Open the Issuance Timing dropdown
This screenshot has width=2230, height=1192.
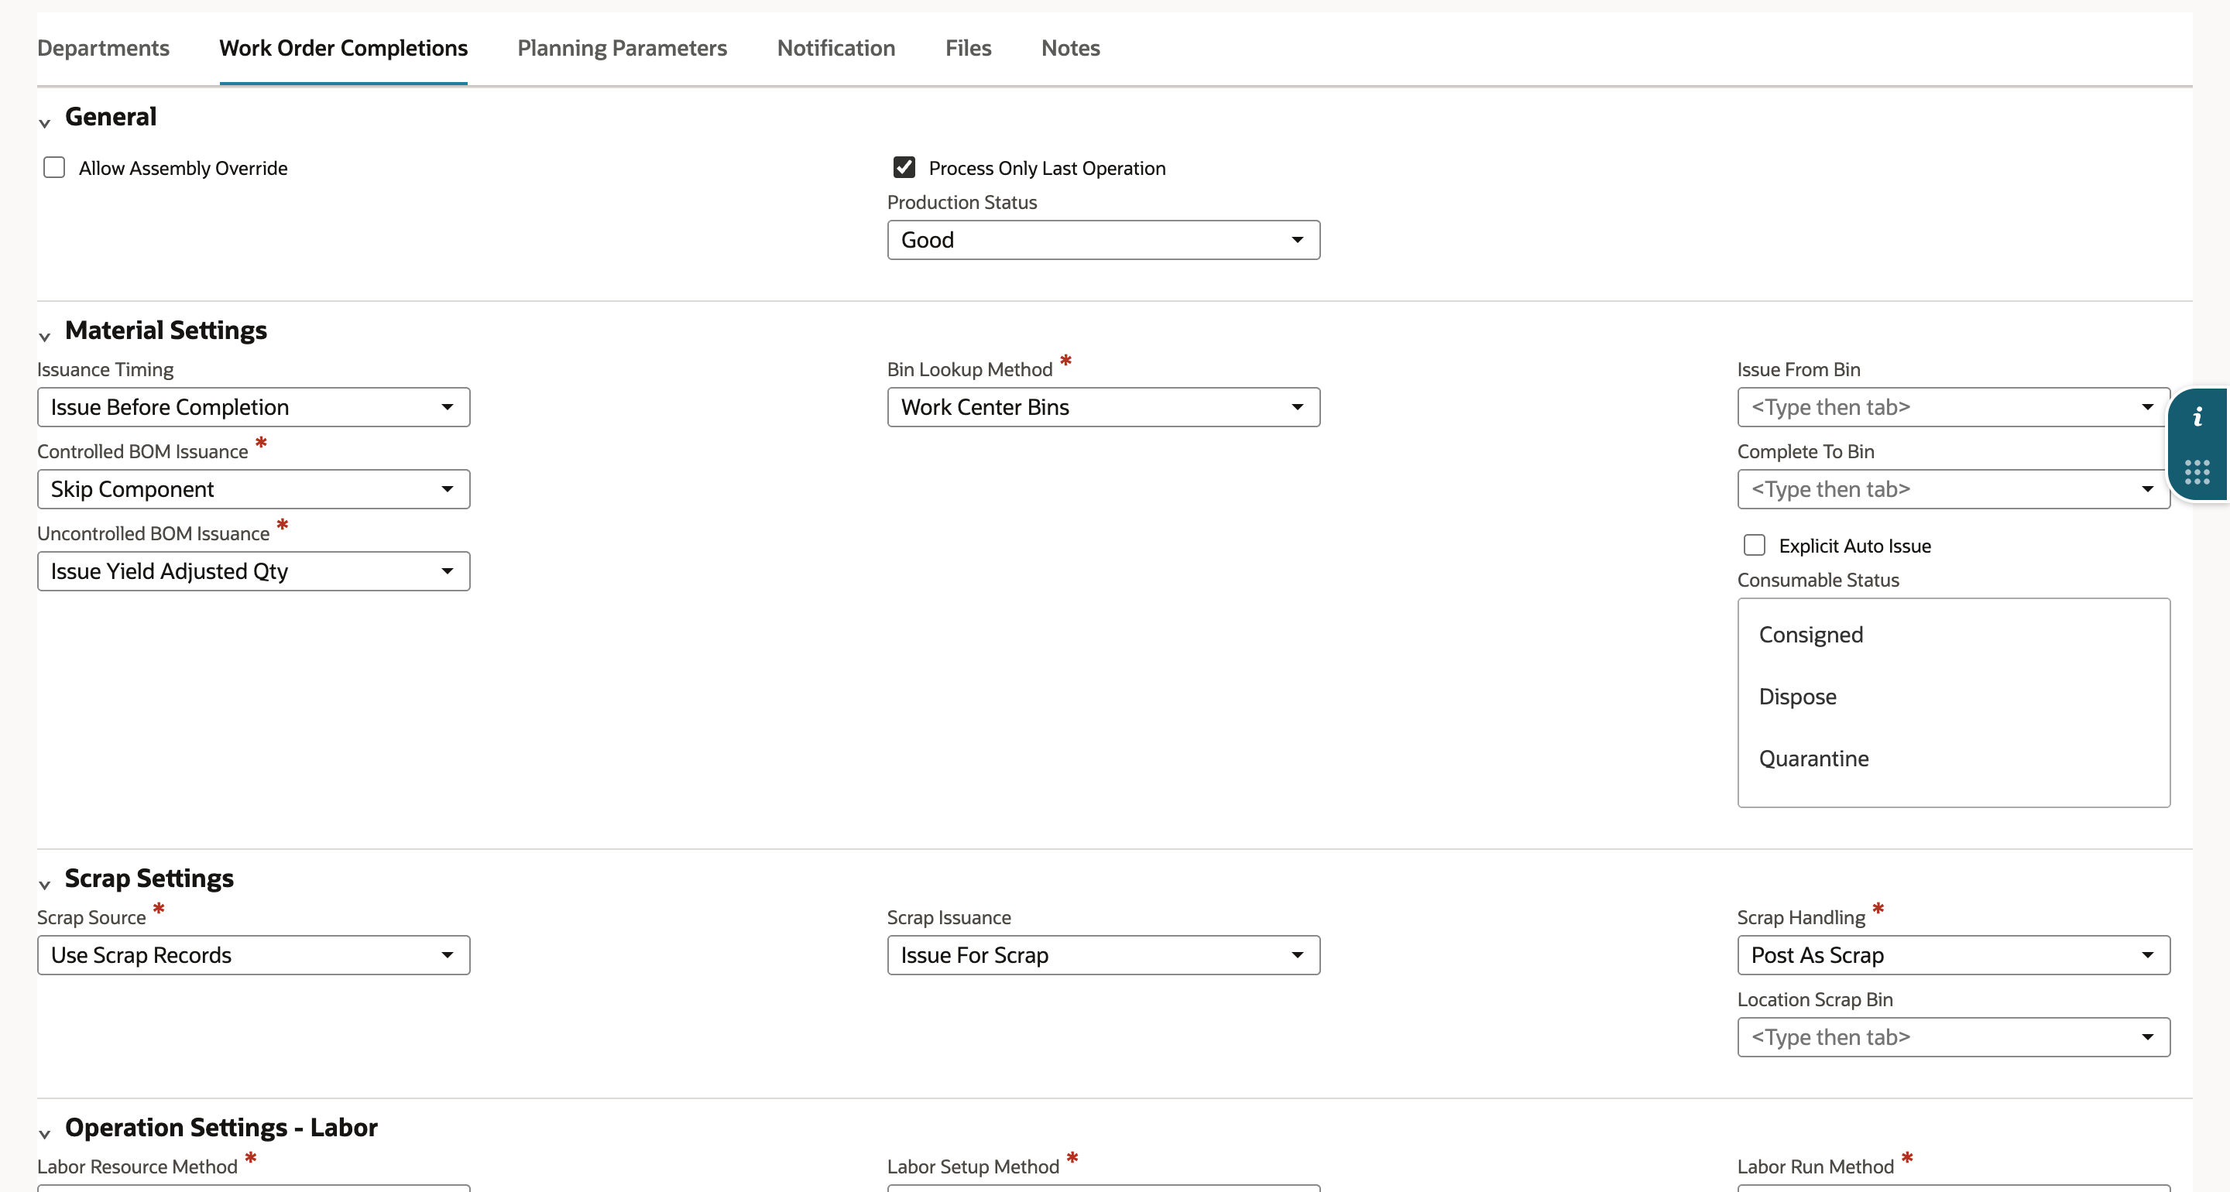tap(254, 407)
